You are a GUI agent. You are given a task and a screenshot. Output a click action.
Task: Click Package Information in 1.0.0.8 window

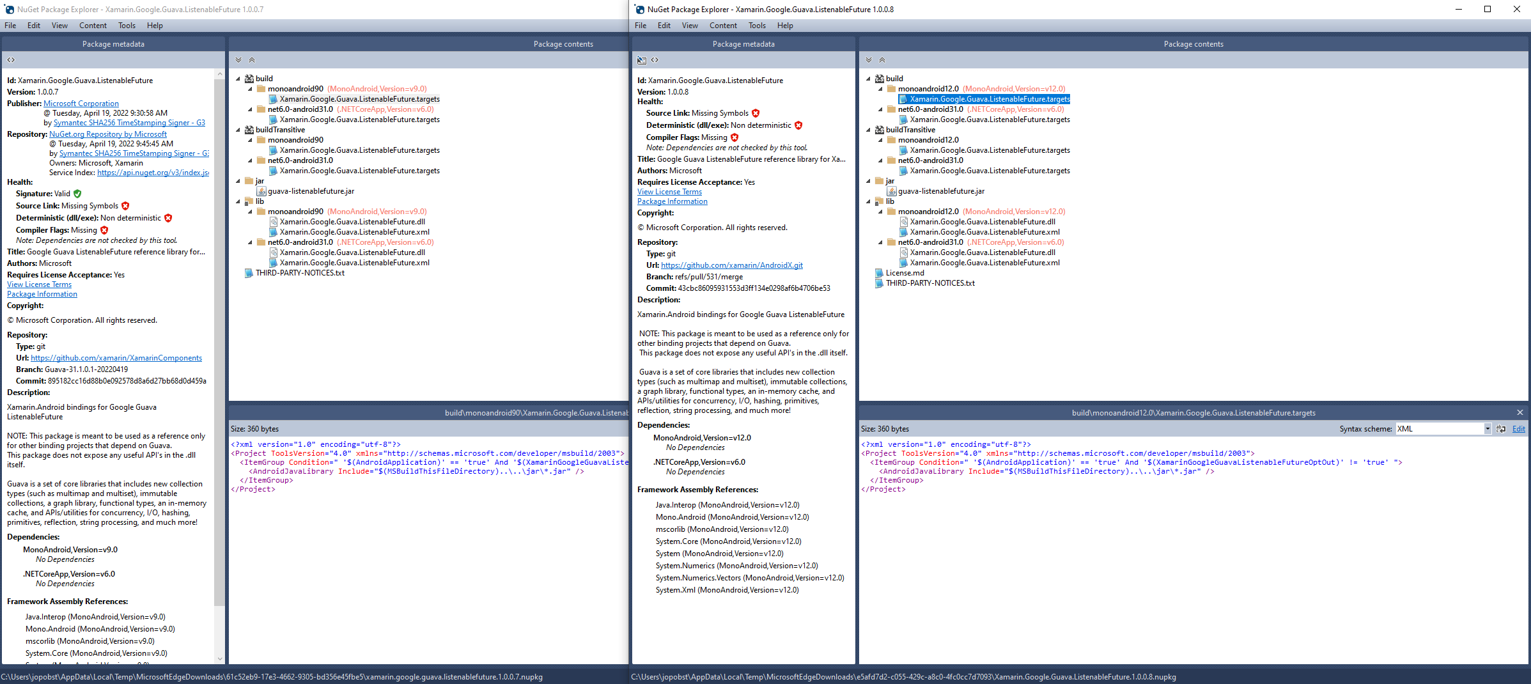point(672,201)
